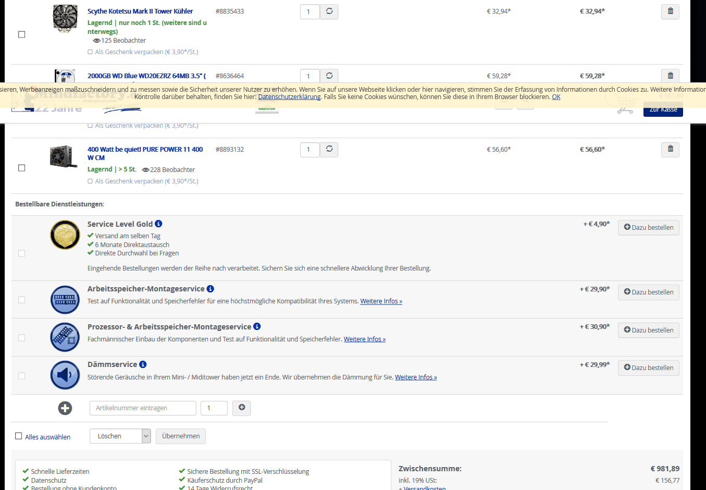Enable gift wrapping for Scythe Kotetsu cooler
The width and height of the screenshot is (706, 490).
click(90, 52)
